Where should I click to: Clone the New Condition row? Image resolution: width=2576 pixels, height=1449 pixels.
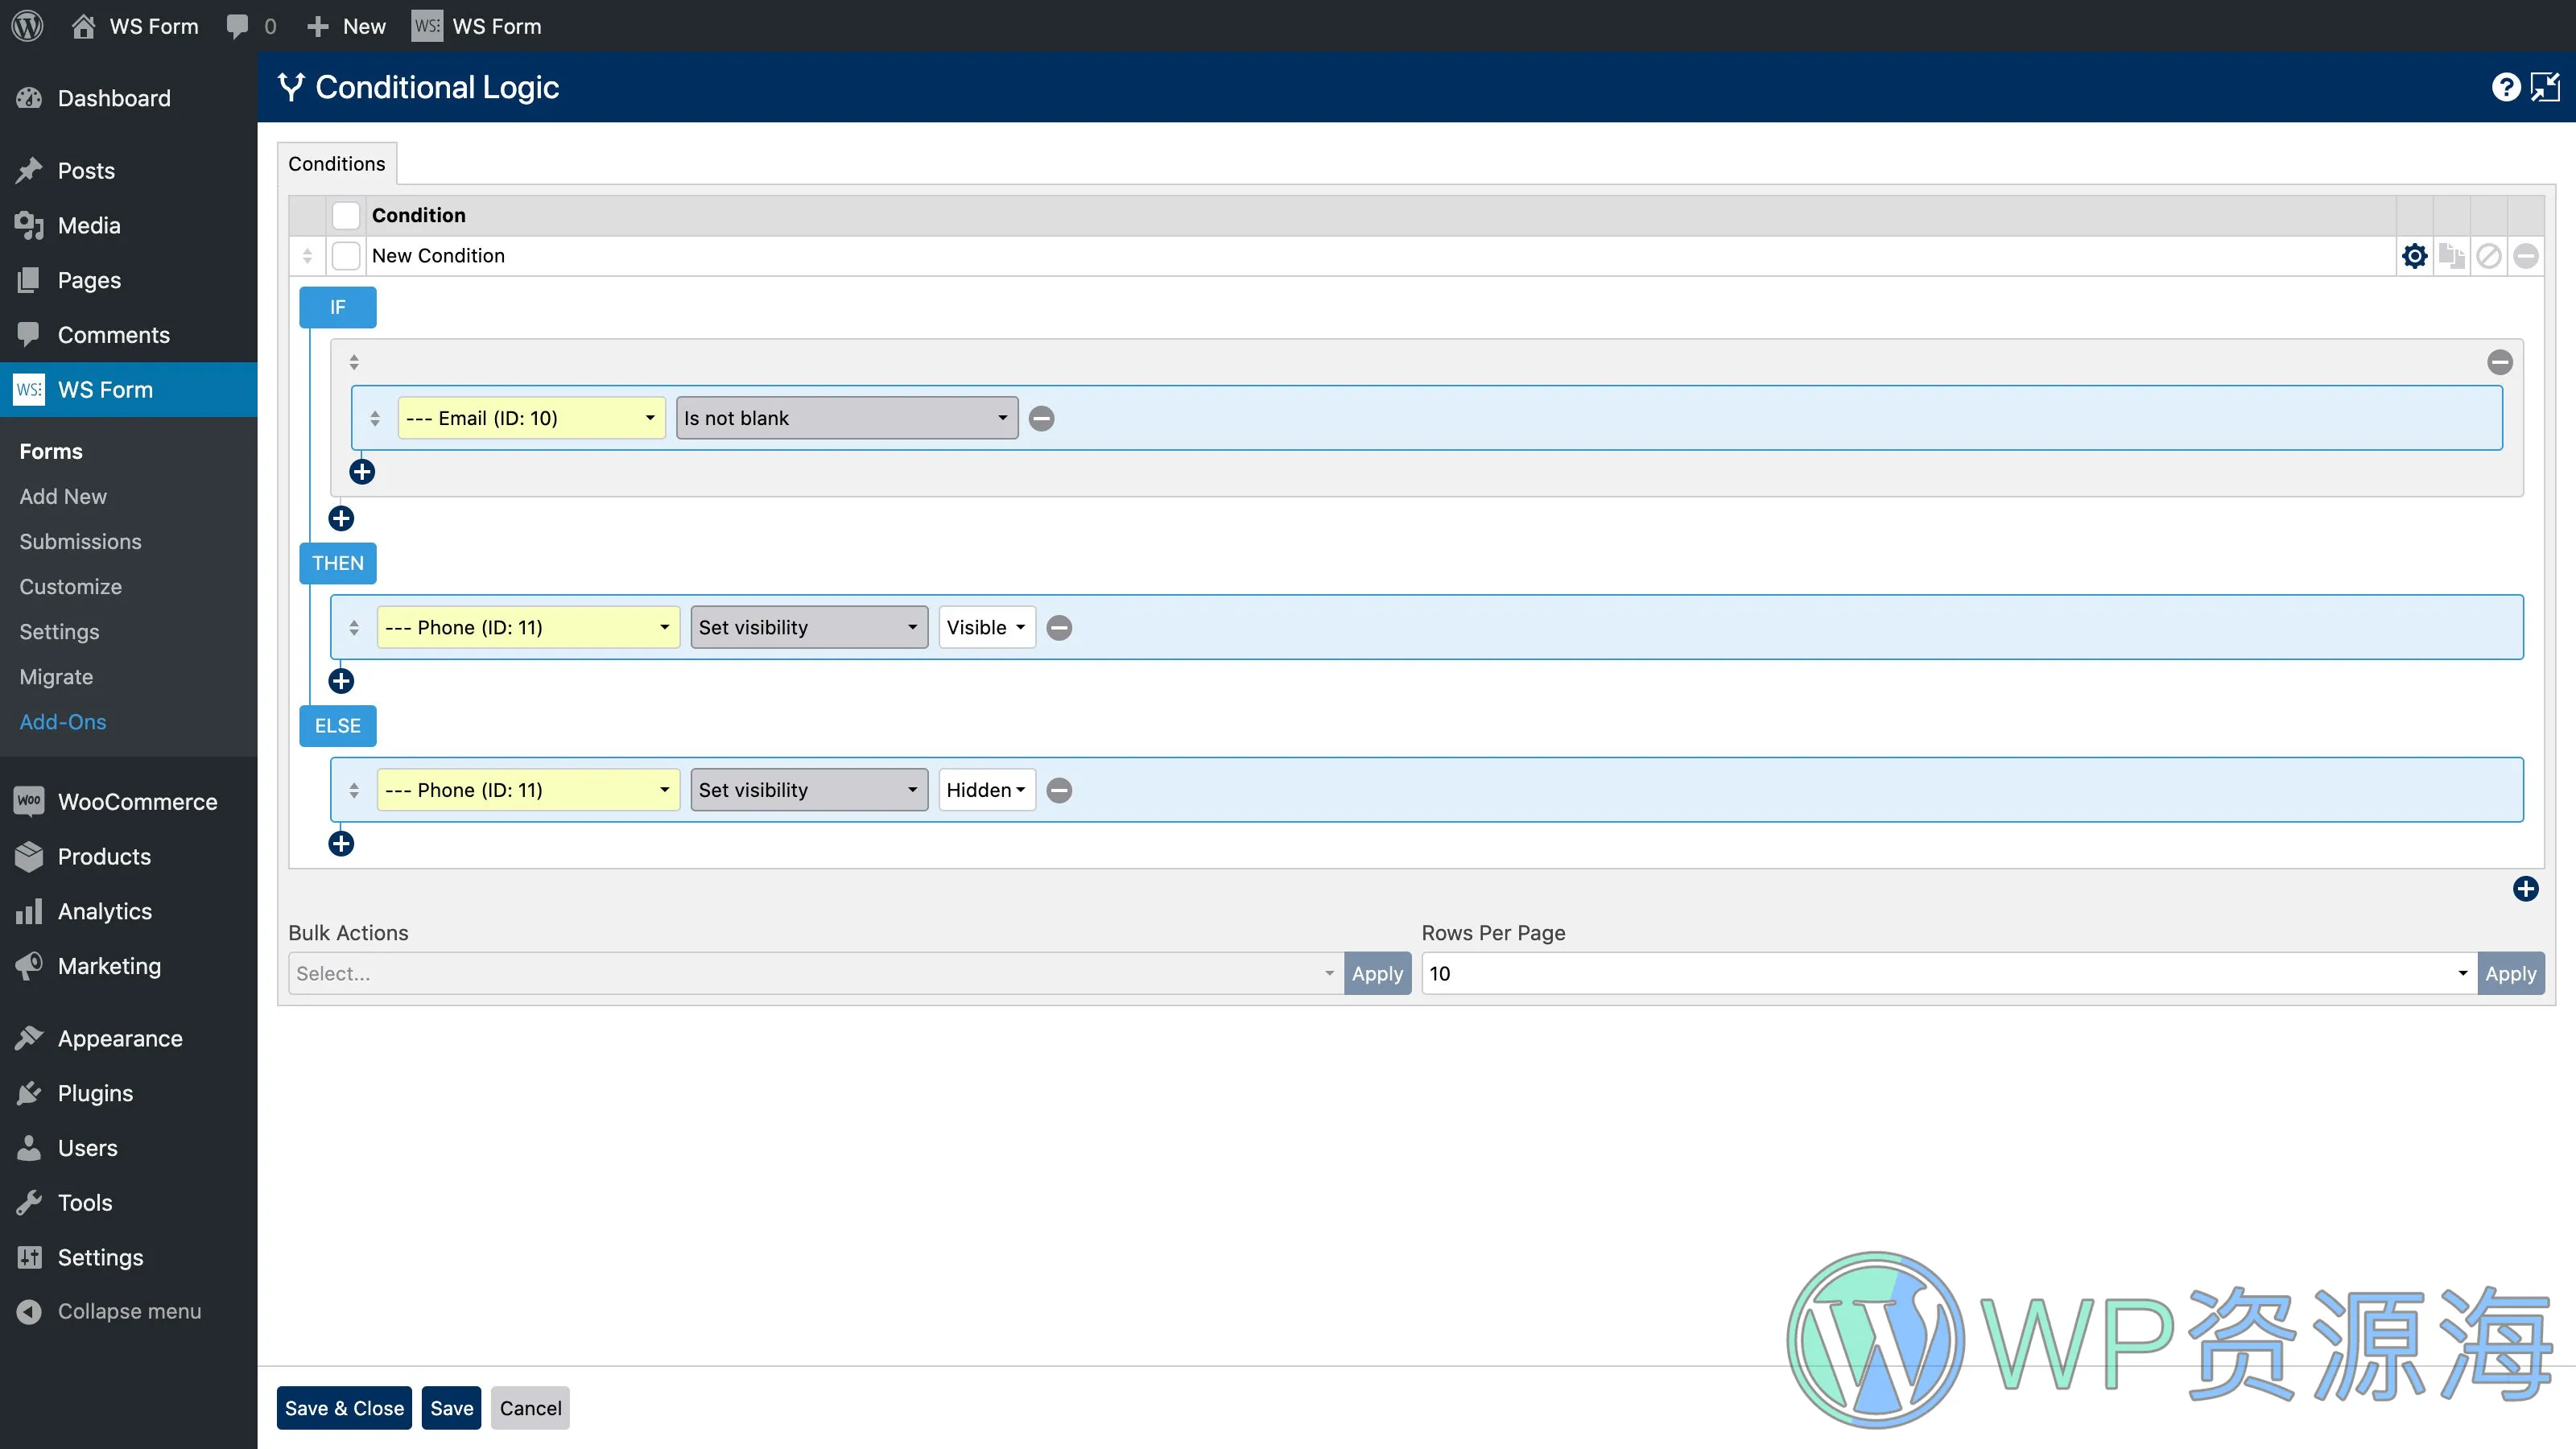tap(2452, 256)
